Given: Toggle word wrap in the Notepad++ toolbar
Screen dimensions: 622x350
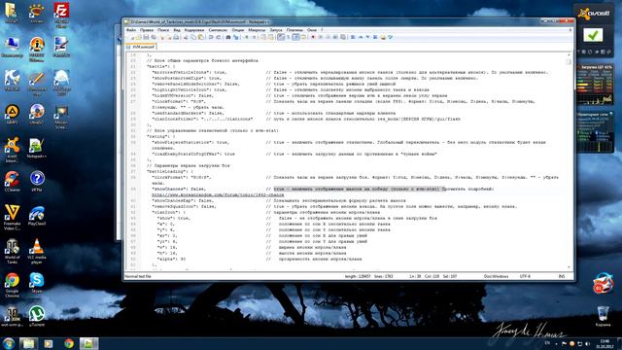Looking at the screenshot, I should pyautogui.click(x=281, y=37).
